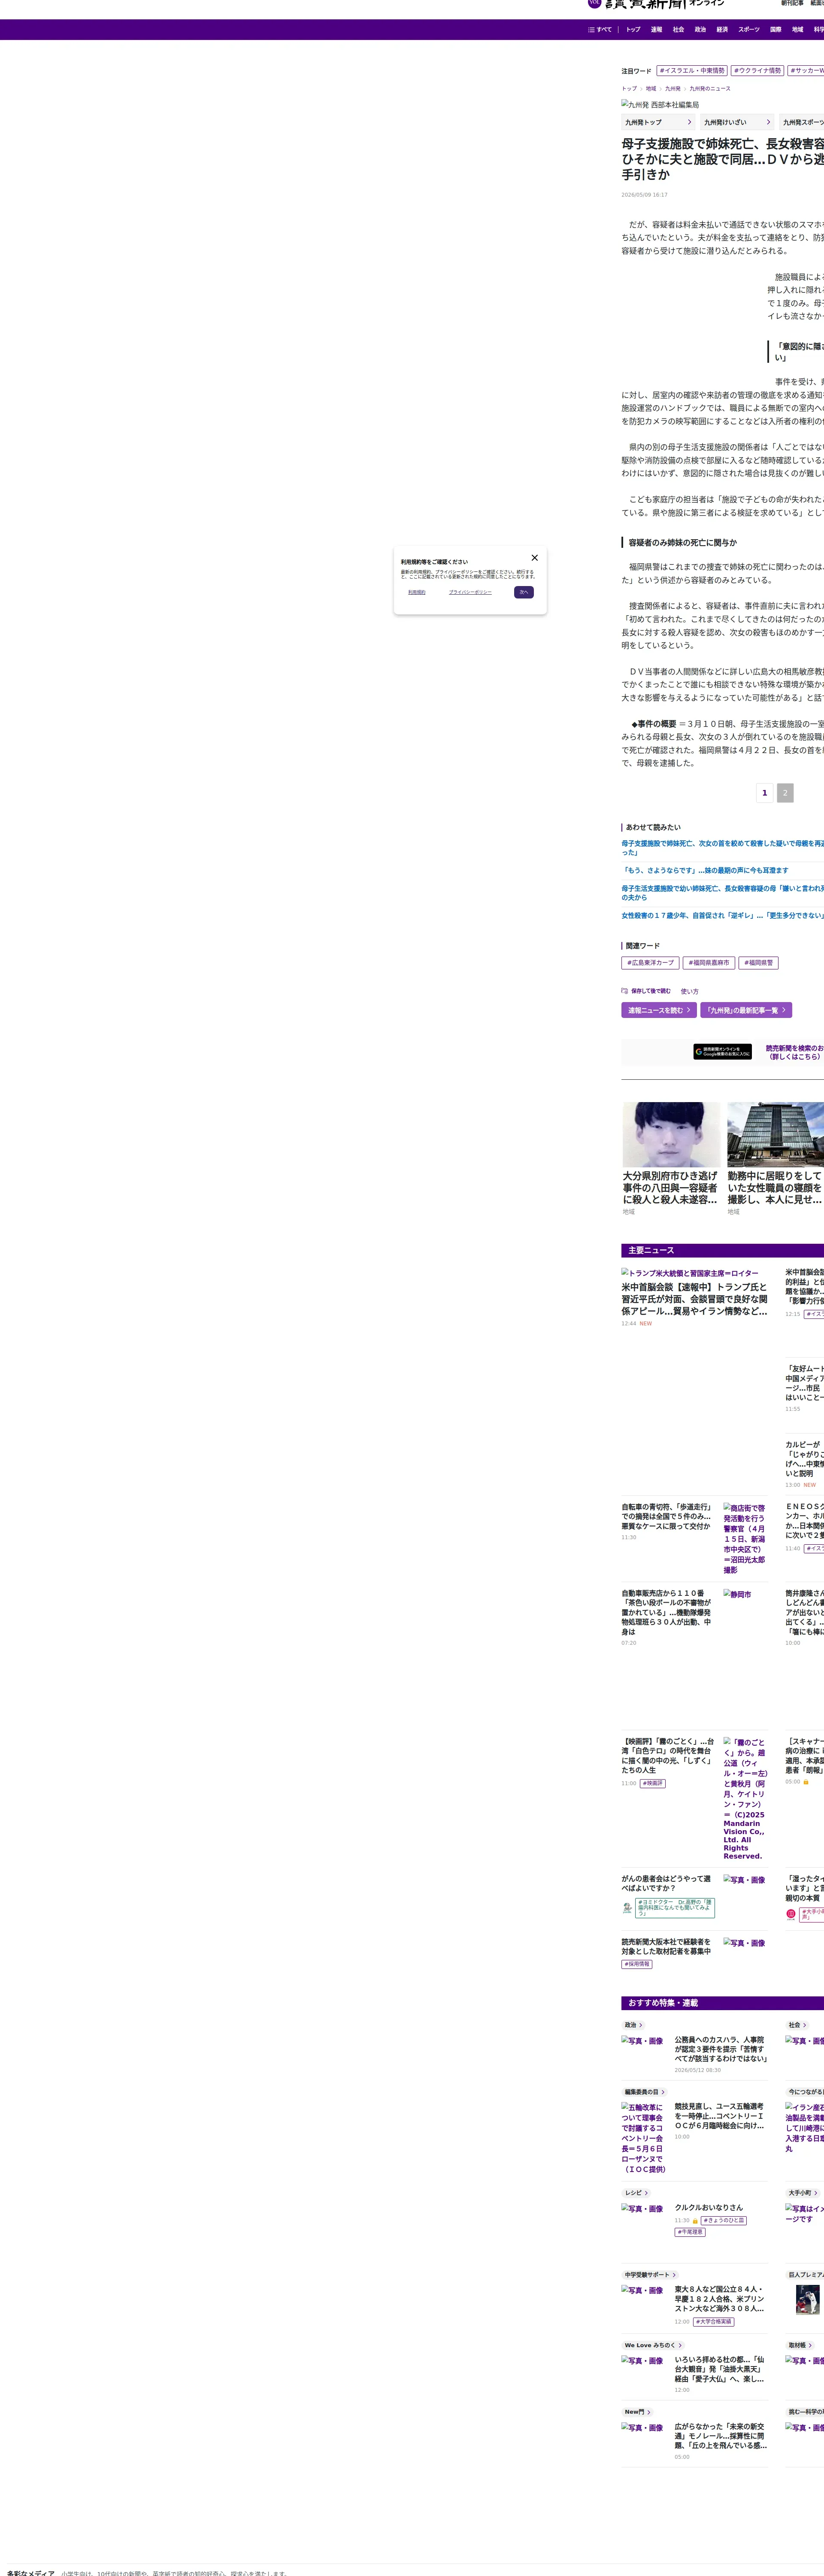This screenshot has width=824, height=2576.
Task: Click the round red 大手小町 icon
Action: tap(791, 1914)
